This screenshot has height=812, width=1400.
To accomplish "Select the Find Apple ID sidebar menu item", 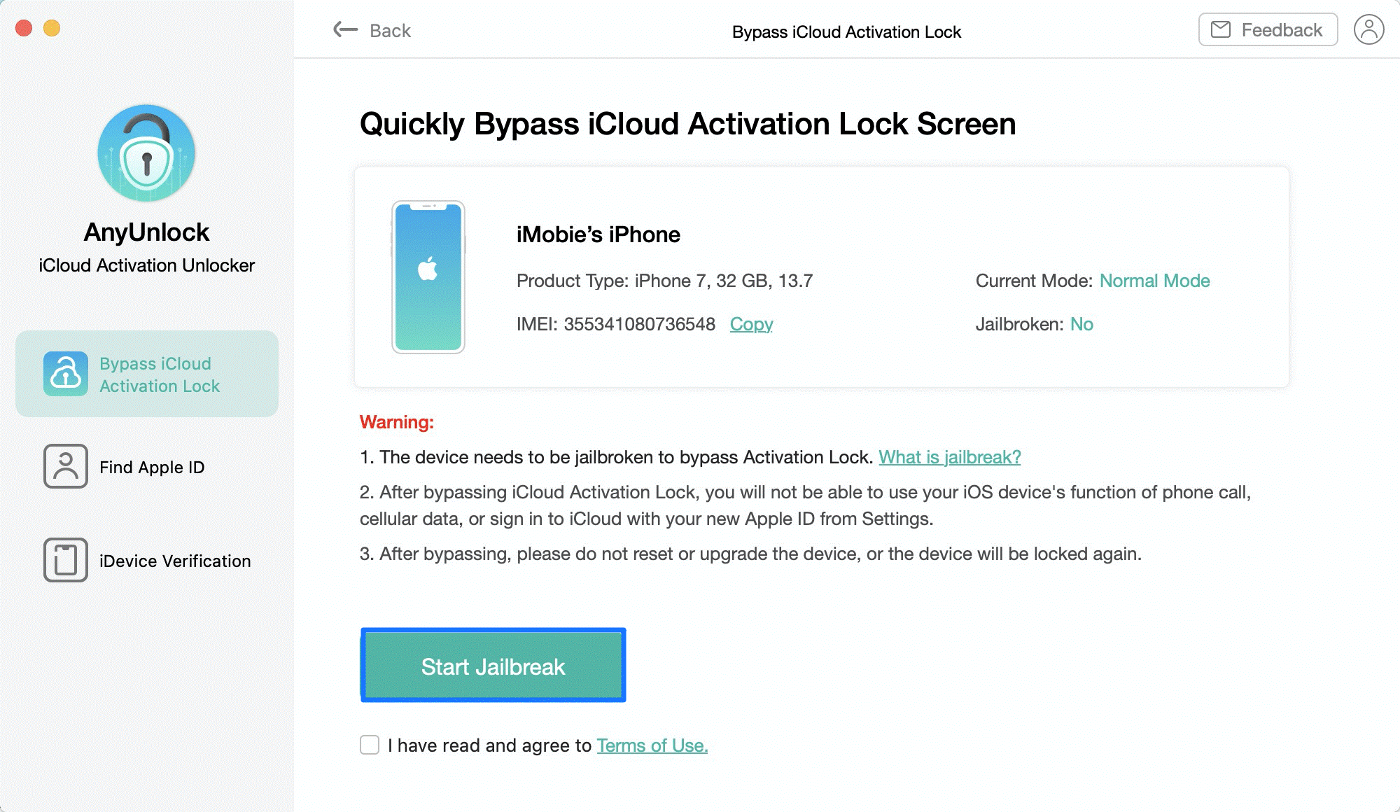I will coord(148,466).
